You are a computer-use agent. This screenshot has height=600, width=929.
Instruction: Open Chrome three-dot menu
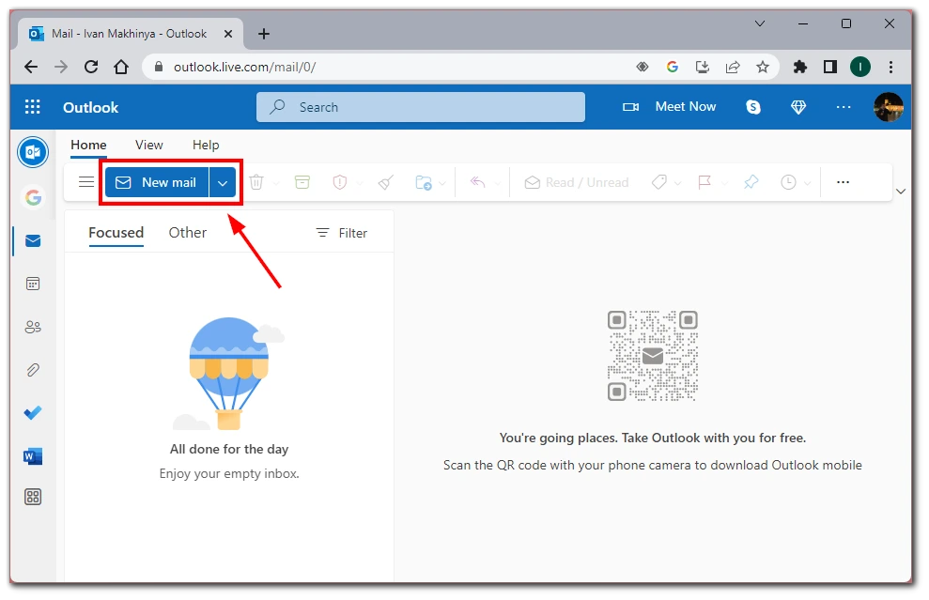(x=890, y=67)
